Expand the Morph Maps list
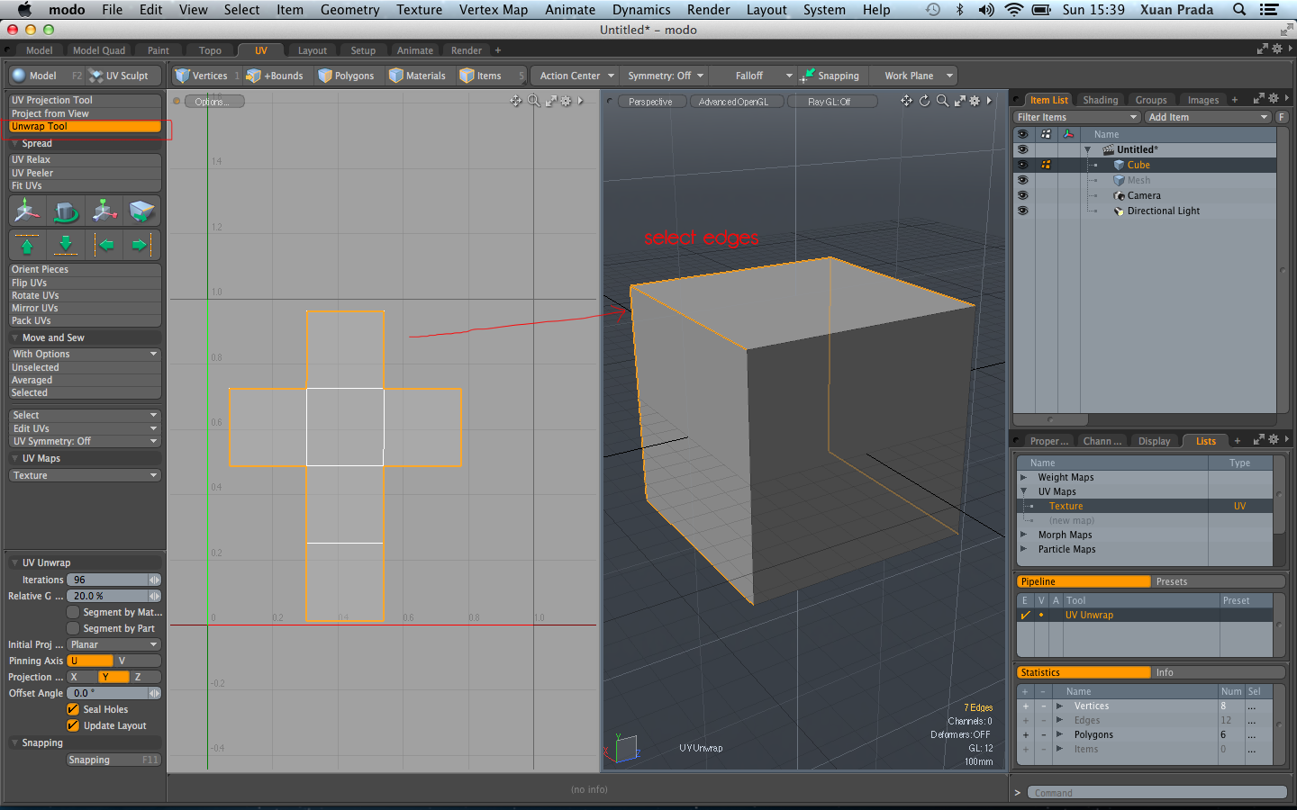Screen dimensions: 1297x810 coord(1023,535)
